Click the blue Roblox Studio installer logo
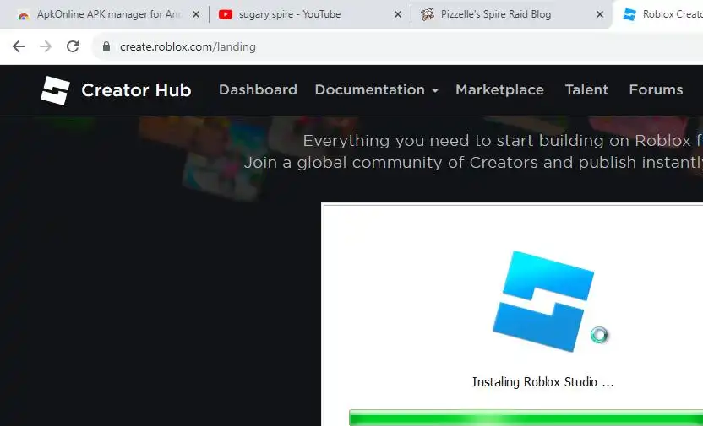Image resolution: width=703 pixels, height=426 pixels. tap(543, 301)
